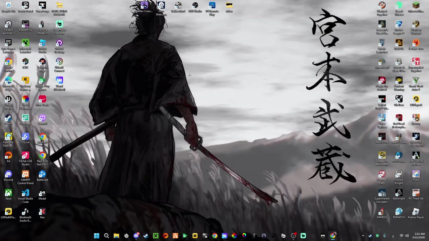Select the Discord desktop icon
This screenshot has height=241, width=429.
pyautogui.click(x=8, y=176)
